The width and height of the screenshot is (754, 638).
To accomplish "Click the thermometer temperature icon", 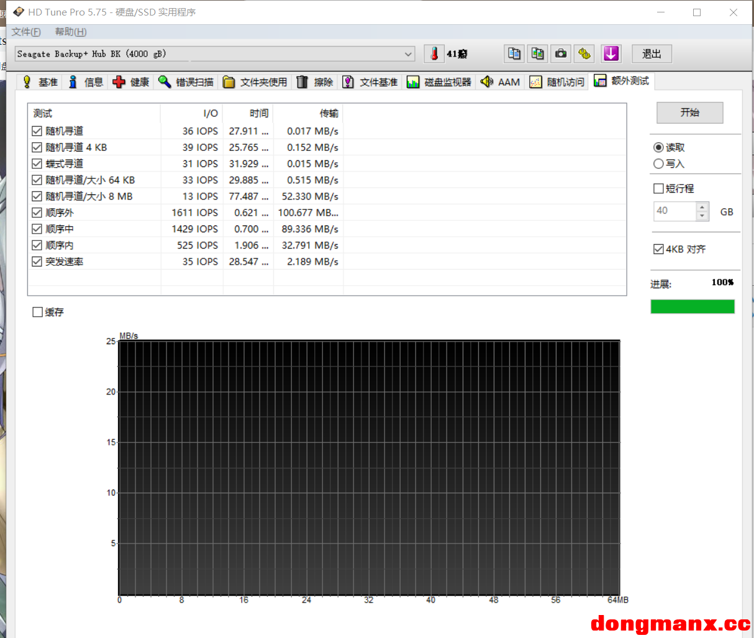I will (x=434, y=54).
